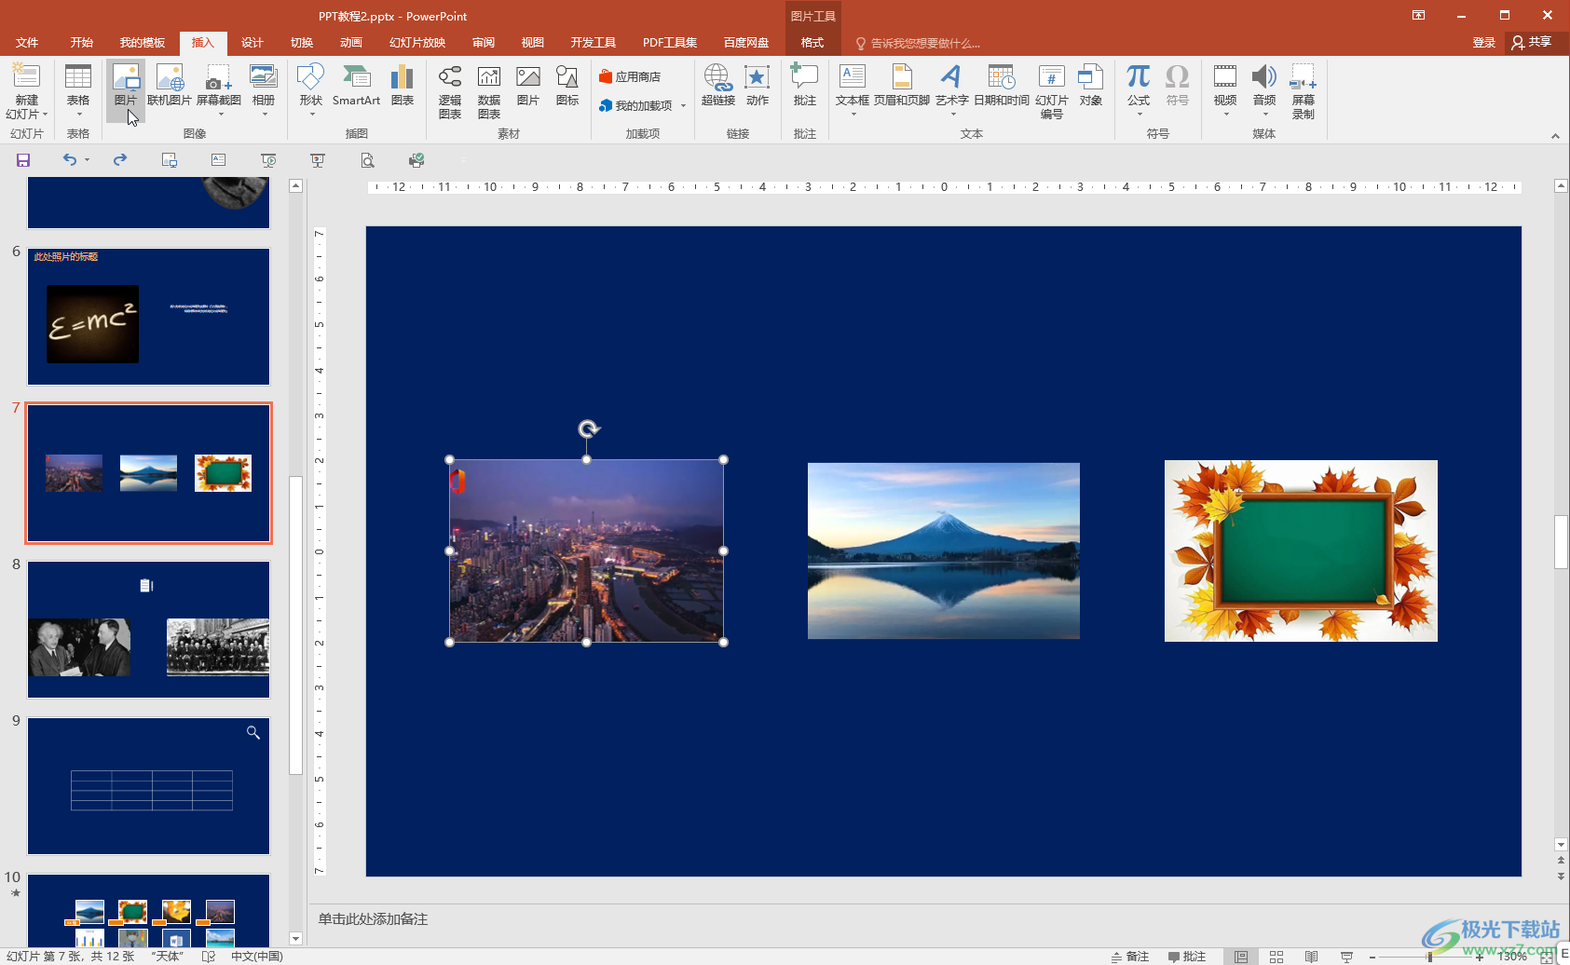Switch to reading view in status bar
The width and height of the screenshot is (1570, 965).
click(x=1311, y=957)
